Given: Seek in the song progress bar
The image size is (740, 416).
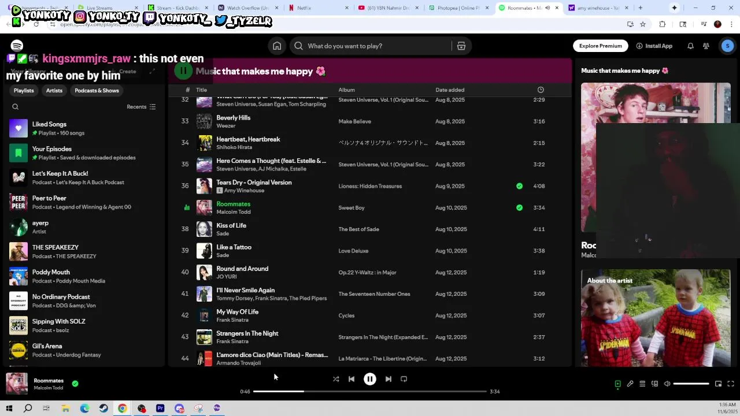Looking at the screenshot, I should [x=370, y=392].
